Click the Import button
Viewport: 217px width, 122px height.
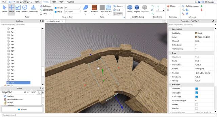(22, 109)
